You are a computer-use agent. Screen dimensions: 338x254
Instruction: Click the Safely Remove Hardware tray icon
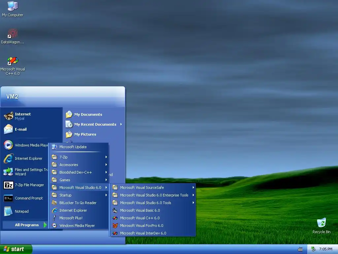click(x=314, y=249)
